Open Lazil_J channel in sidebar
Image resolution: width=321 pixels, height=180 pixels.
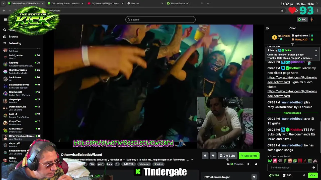[21, 115]
